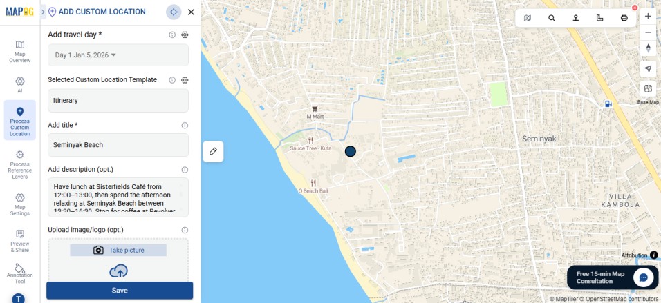
Task: Open Preview & Share sidebar item
Action: point(20,241)
